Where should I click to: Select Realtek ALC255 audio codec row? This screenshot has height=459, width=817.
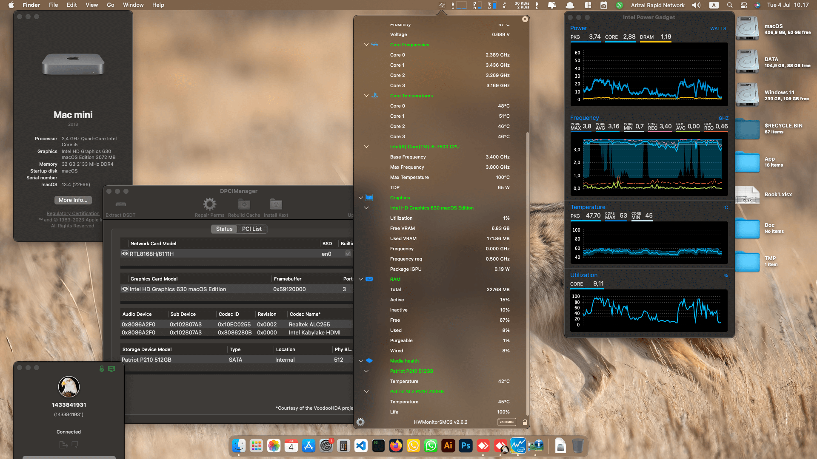237,324
